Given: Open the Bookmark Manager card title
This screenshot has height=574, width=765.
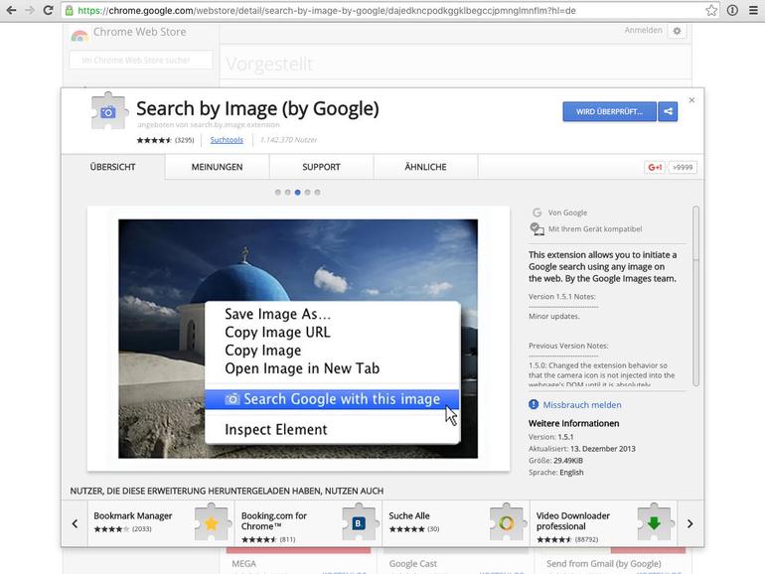Looking at the screenshot, I should point(133,515).
